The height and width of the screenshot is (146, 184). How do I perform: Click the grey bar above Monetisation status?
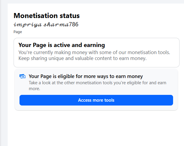coord(95,2)
